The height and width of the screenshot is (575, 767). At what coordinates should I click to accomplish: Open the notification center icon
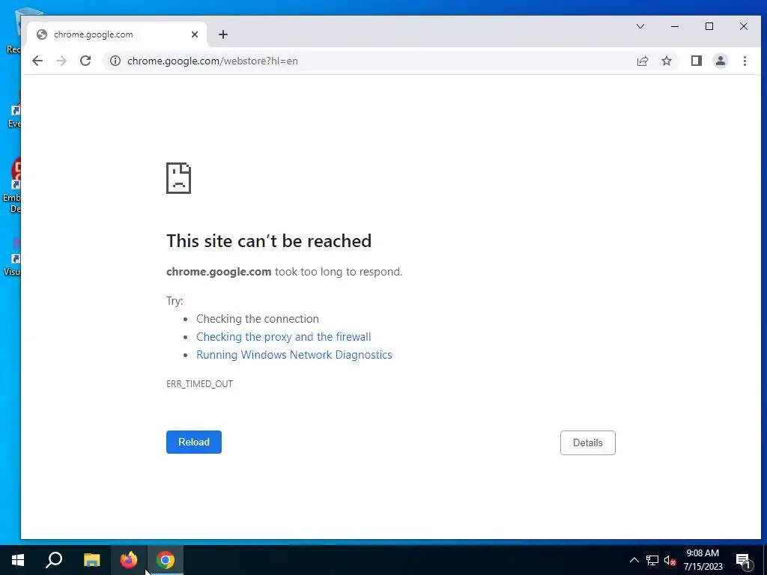[x=744, y=560]
